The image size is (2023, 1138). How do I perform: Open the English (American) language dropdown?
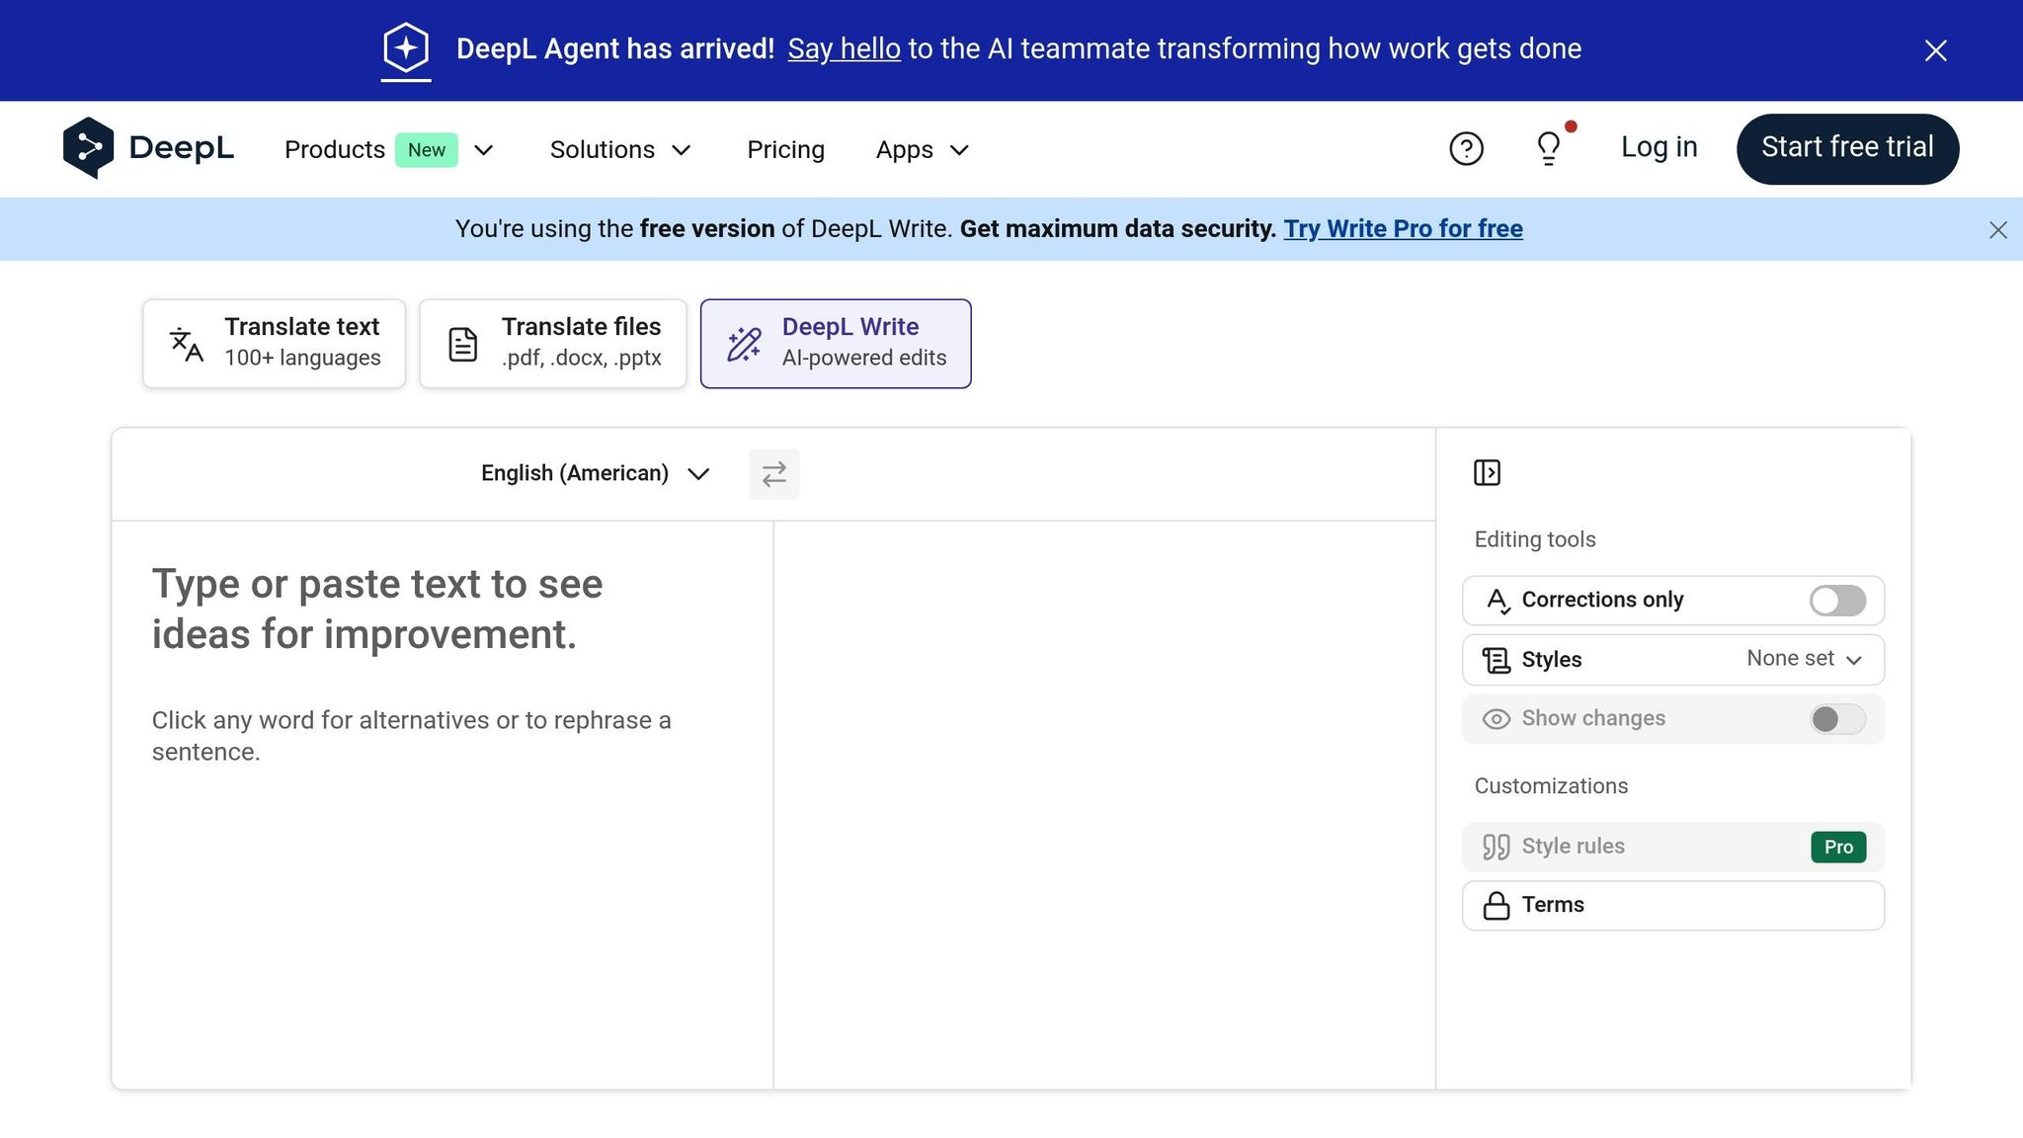click(595, 474)
